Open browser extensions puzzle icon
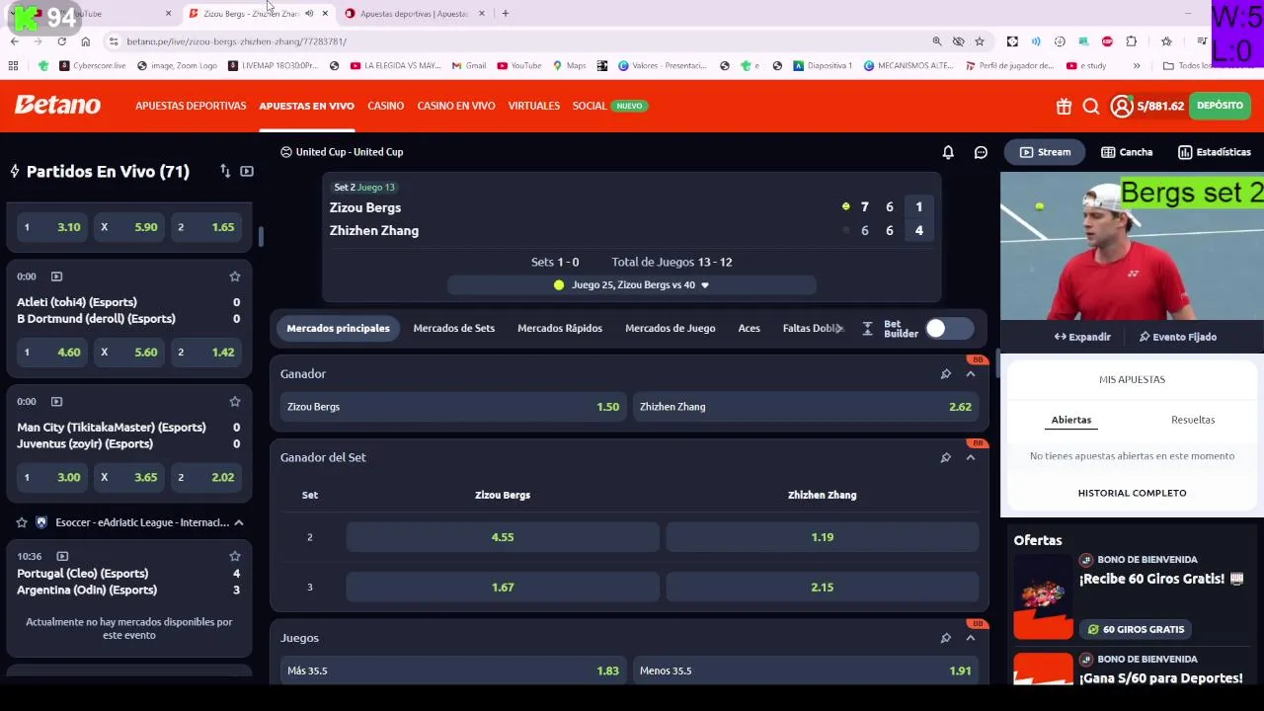The image size is (1264, 711). tap(1132, 41)
